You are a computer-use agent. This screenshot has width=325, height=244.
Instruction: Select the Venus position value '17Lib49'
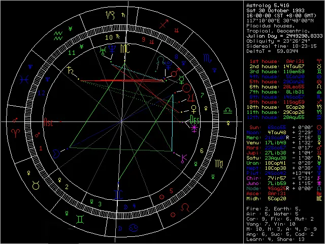[x=275, y=143]
